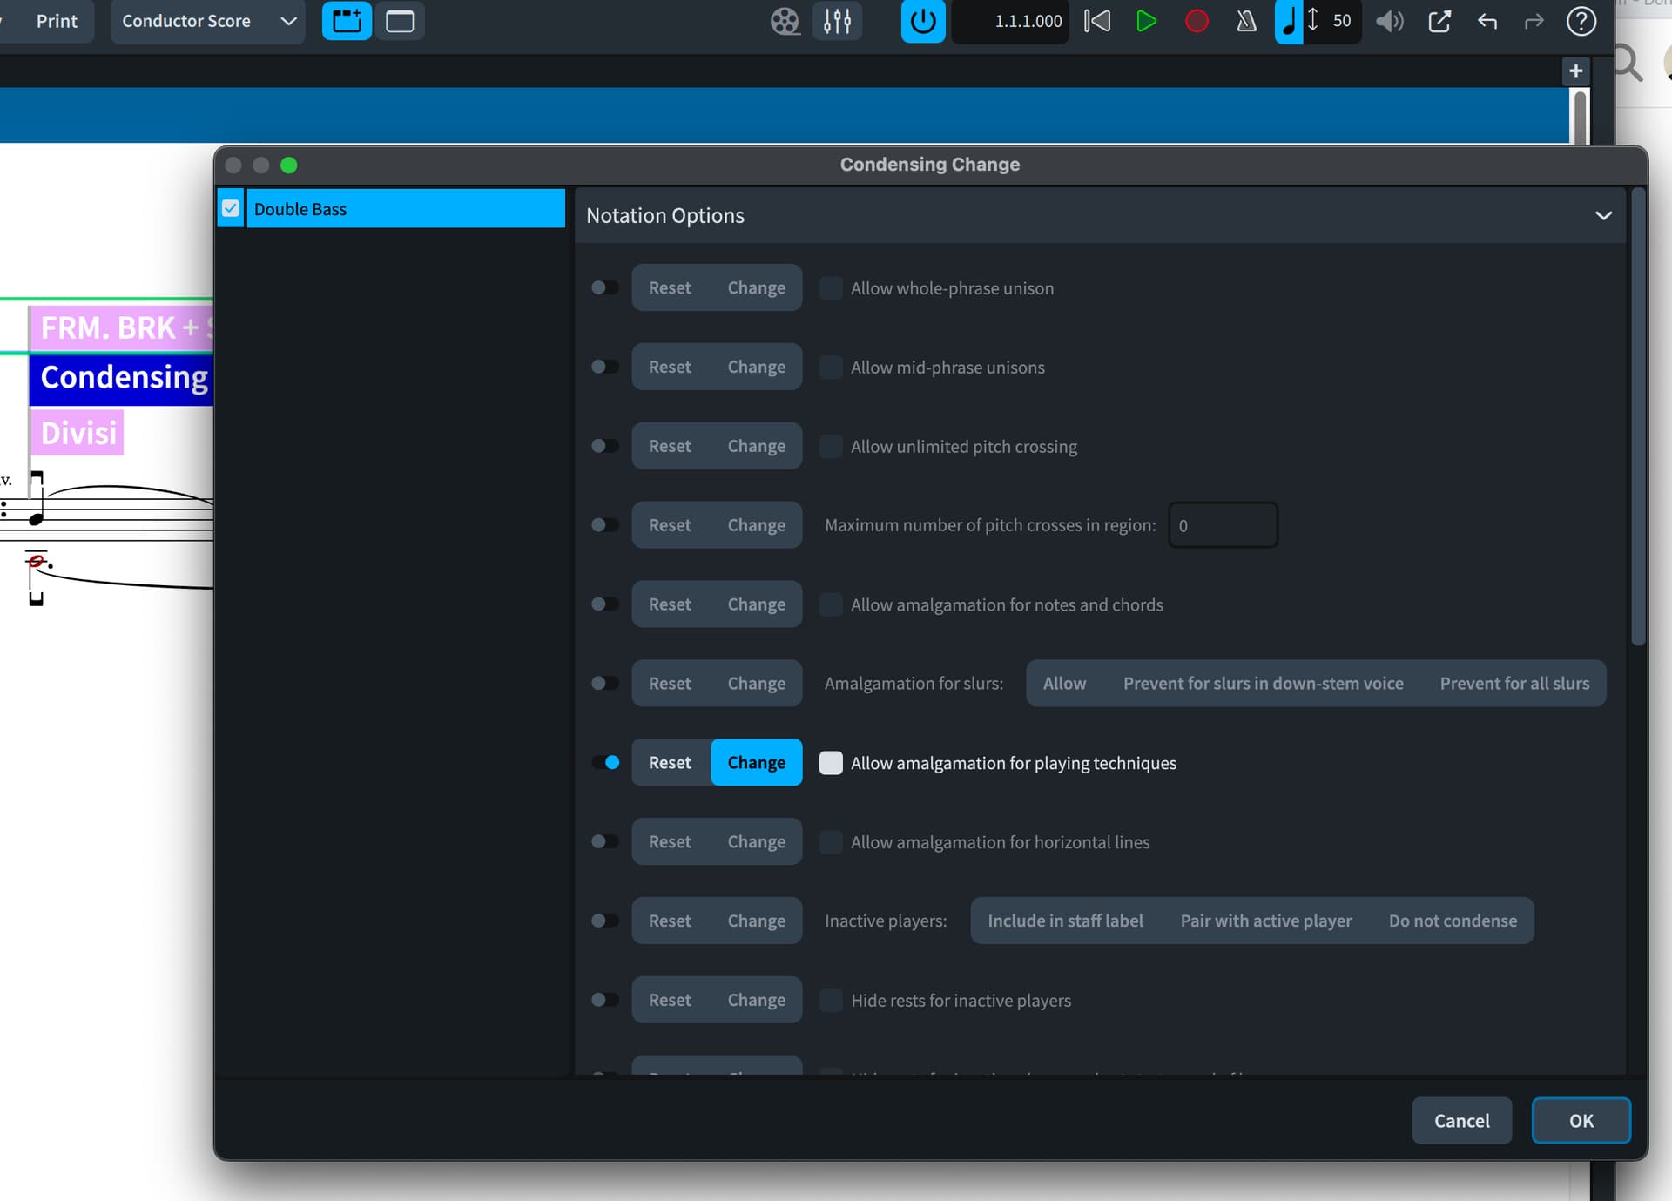This screenshot has height=1201, width=1672.
Task: Click FRM. BRK signpost in score
Action: (x=123, y=327)
